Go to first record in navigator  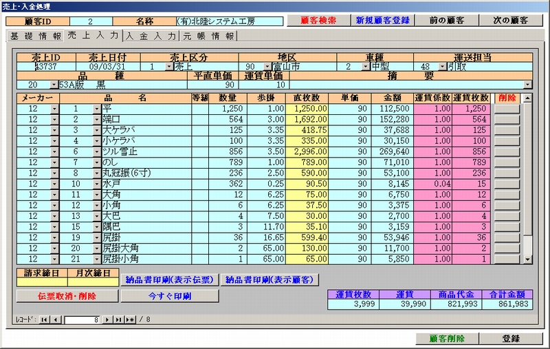click(45, 320)
